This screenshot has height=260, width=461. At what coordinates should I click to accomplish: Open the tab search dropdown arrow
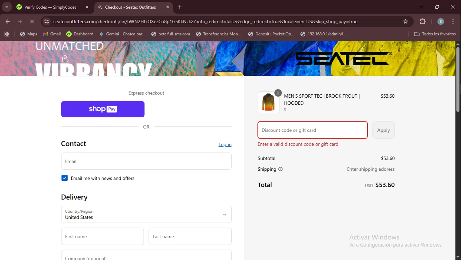7,7
